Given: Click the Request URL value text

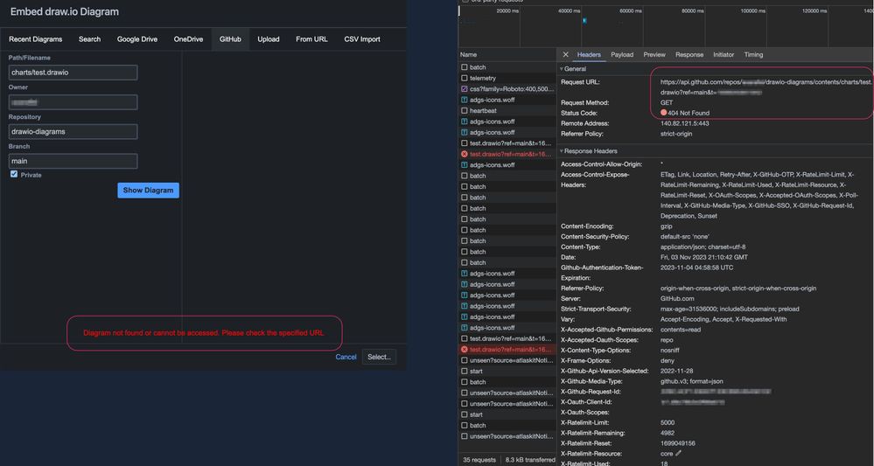Looking at the screenshot, I should (766, 87).
